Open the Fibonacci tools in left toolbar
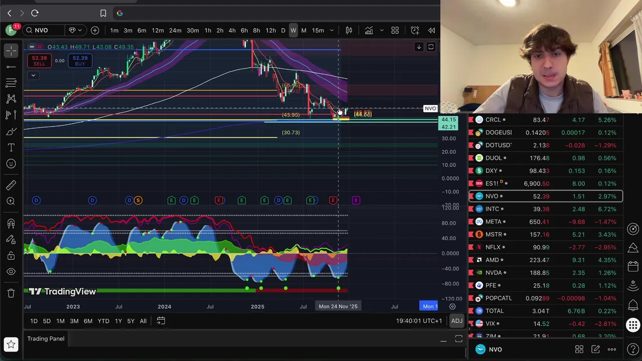Image resolution: width=642 pixels, height=361 pixels. 11,83
